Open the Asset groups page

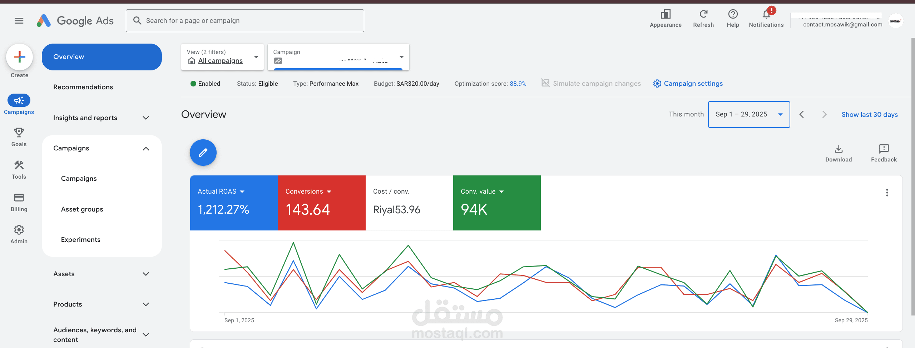(82, 209)
